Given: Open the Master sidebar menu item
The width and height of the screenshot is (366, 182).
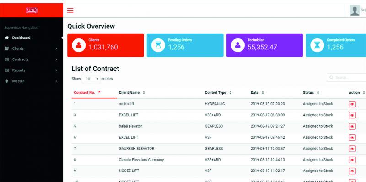Looking at the screenshot, I should pyautogui.click(x=31, y=81).
